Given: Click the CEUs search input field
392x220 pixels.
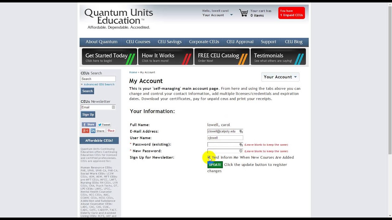Looking at the screenshot, I should [x=98, y=79].
